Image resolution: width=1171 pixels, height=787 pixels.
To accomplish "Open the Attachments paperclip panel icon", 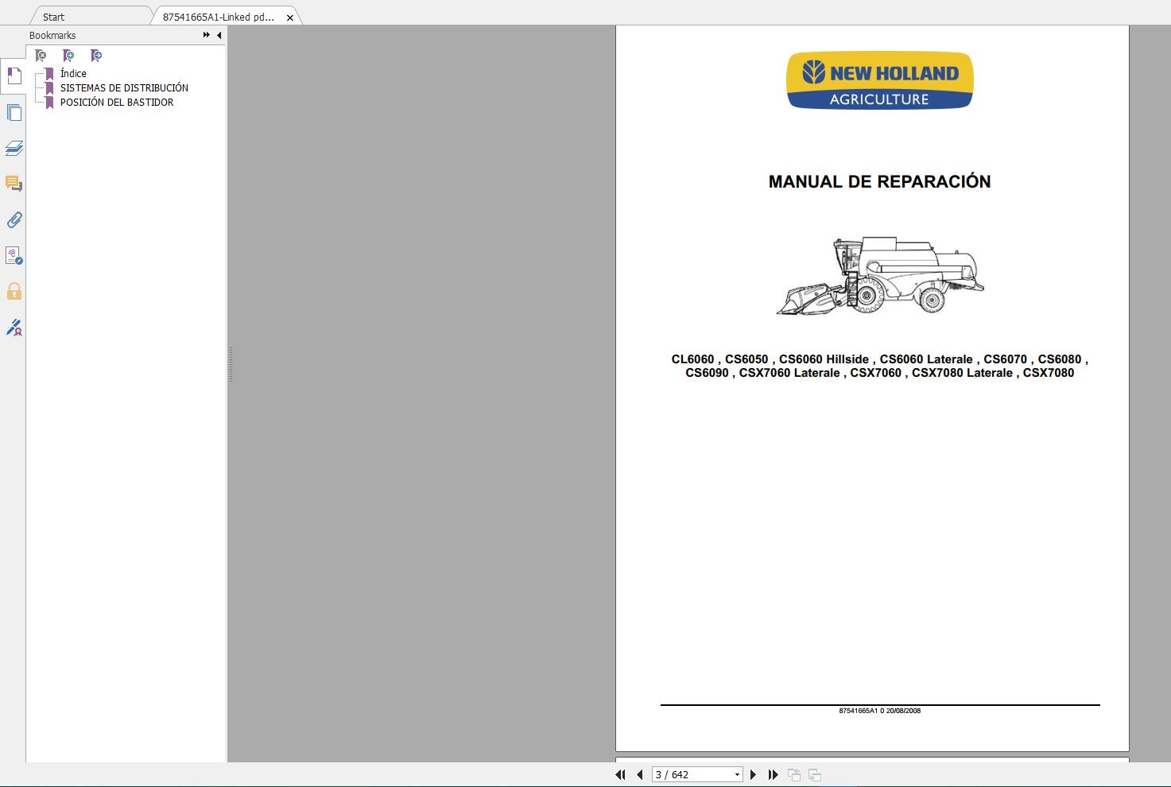I will click(14, 220).
